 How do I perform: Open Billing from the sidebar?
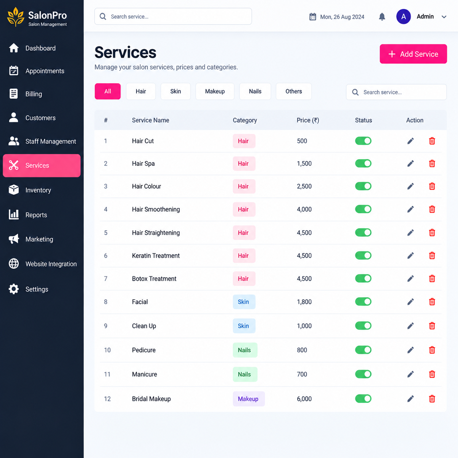tap(42, 94)
